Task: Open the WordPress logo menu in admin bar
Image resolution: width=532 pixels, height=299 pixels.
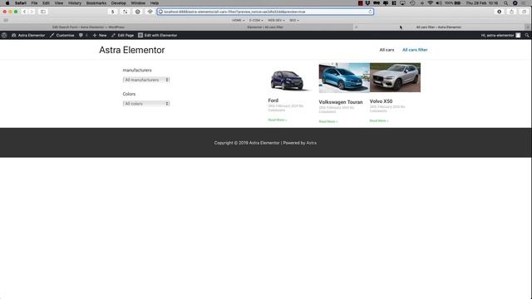Action: pos(4,35)
